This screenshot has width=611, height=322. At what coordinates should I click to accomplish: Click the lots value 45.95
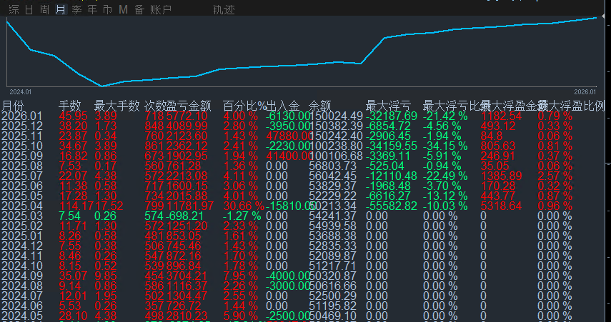point(74,116)
